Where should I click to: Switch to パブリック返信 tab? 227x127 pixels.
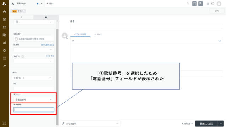80,34
